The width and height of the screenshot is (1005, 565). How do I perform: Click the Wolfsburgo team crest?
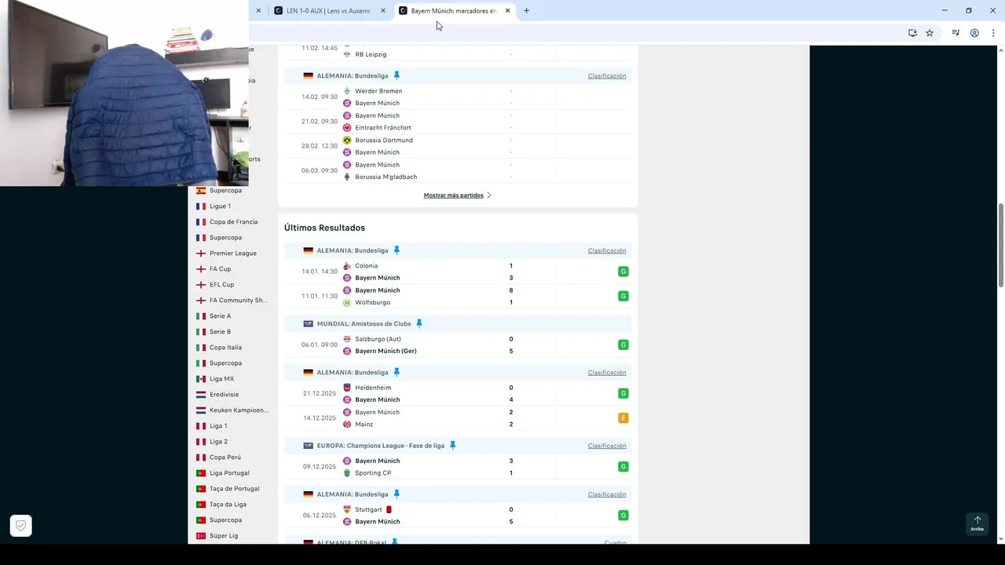pos(347,302)
